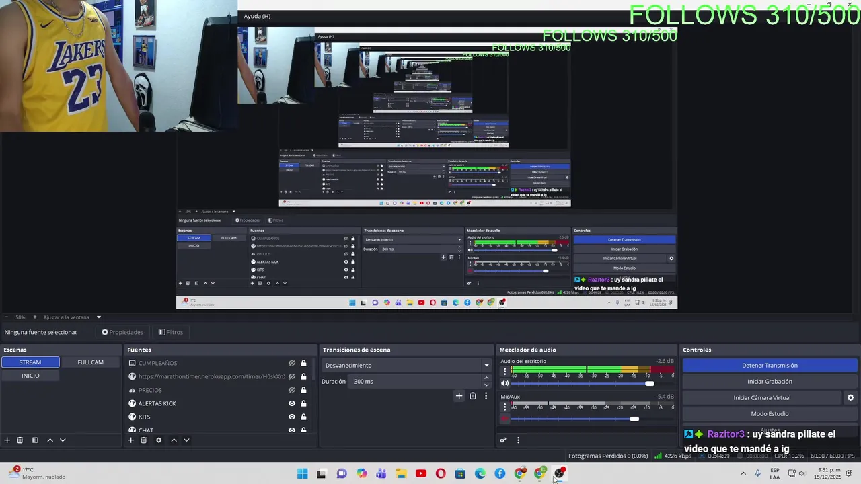Screen dimensions: 861x484
Task: Open weather widget 17°C Mayorm. nublado
Action: 38,473
